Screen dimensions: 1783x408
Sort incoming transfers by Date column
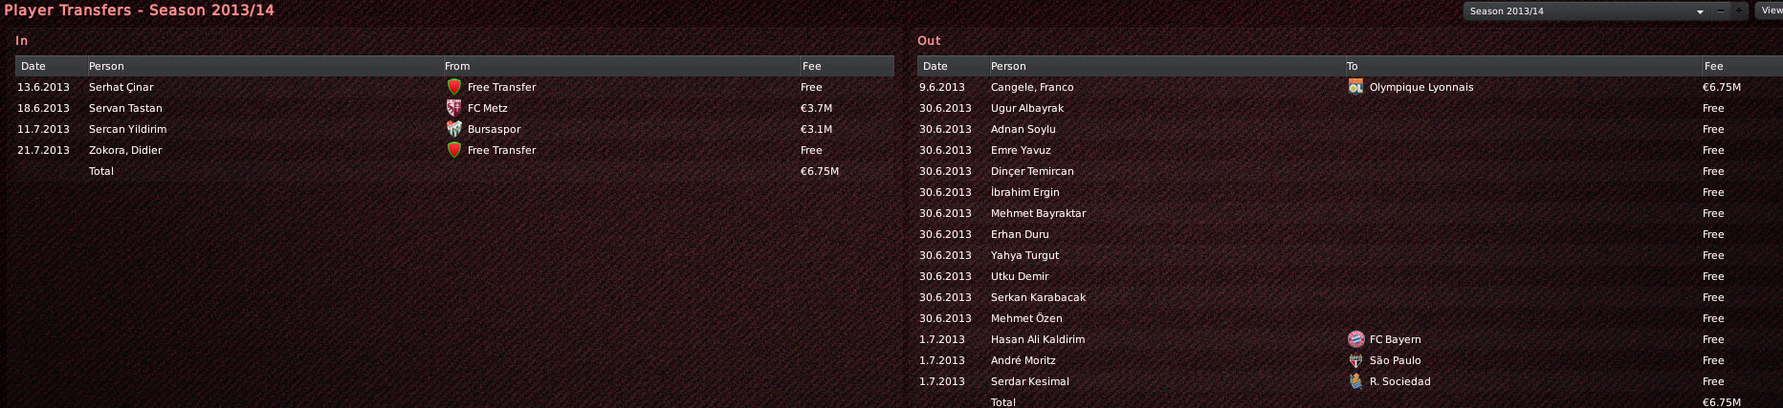coord(50,66)
